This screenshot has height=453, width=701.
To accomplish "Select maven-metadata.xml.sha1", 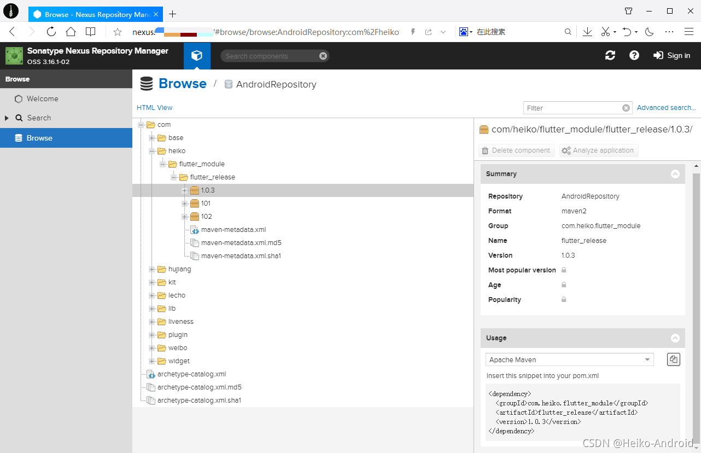I will point(241,256).
